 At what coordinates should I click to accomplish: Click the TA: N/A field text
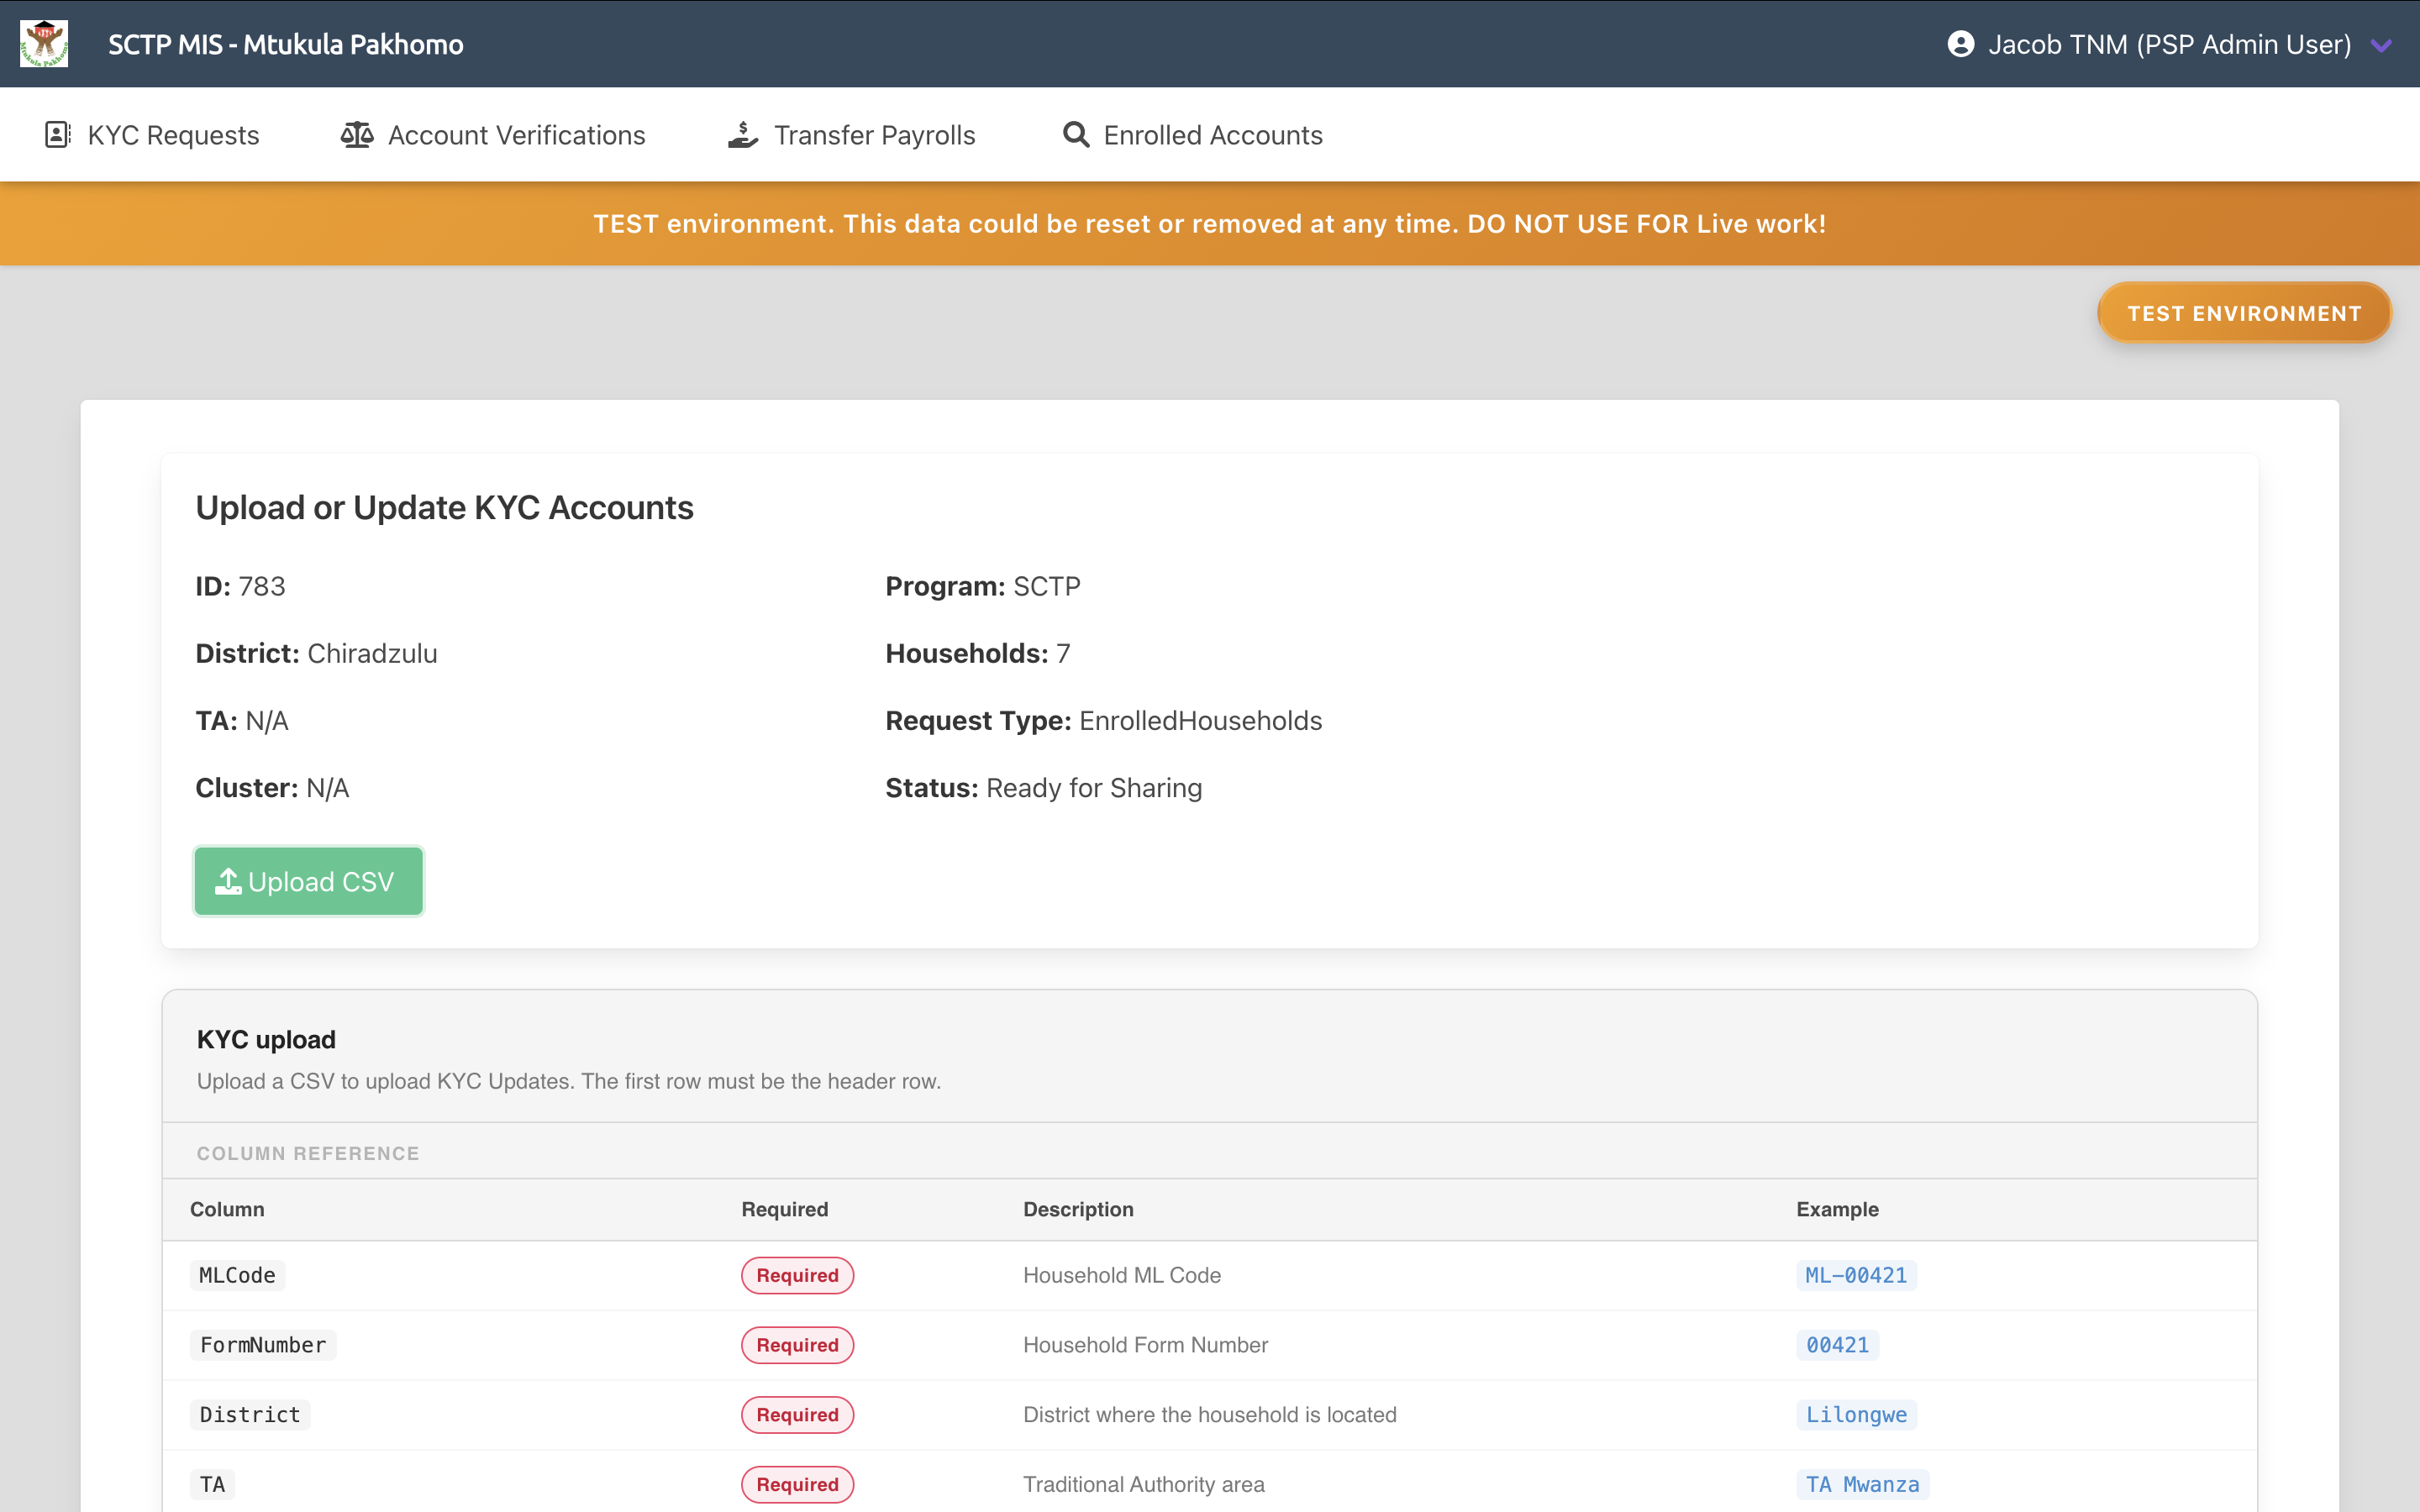(x=242, y=721)
